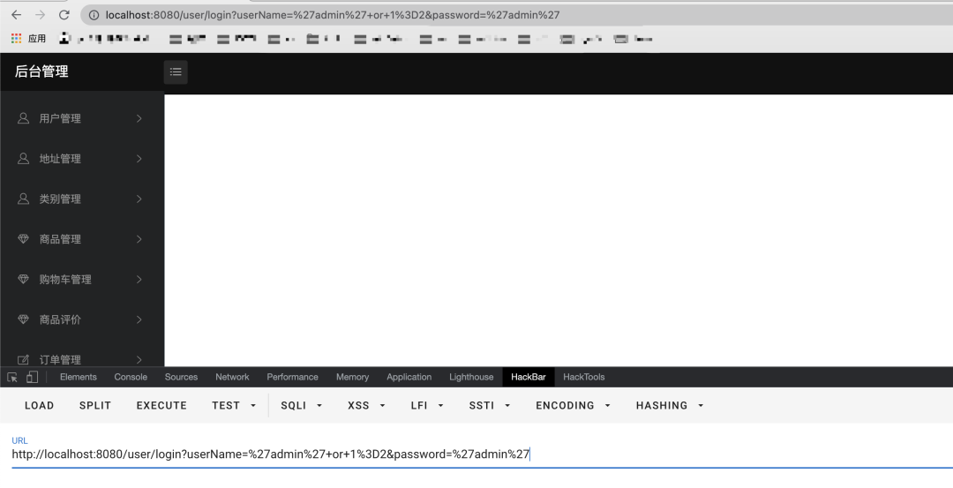Open the TEST dropdown in HackBar
The image size is (953, 488).
234,405
